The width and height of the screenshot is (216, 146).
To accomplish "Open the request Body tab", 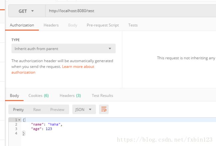I will 72,25.
